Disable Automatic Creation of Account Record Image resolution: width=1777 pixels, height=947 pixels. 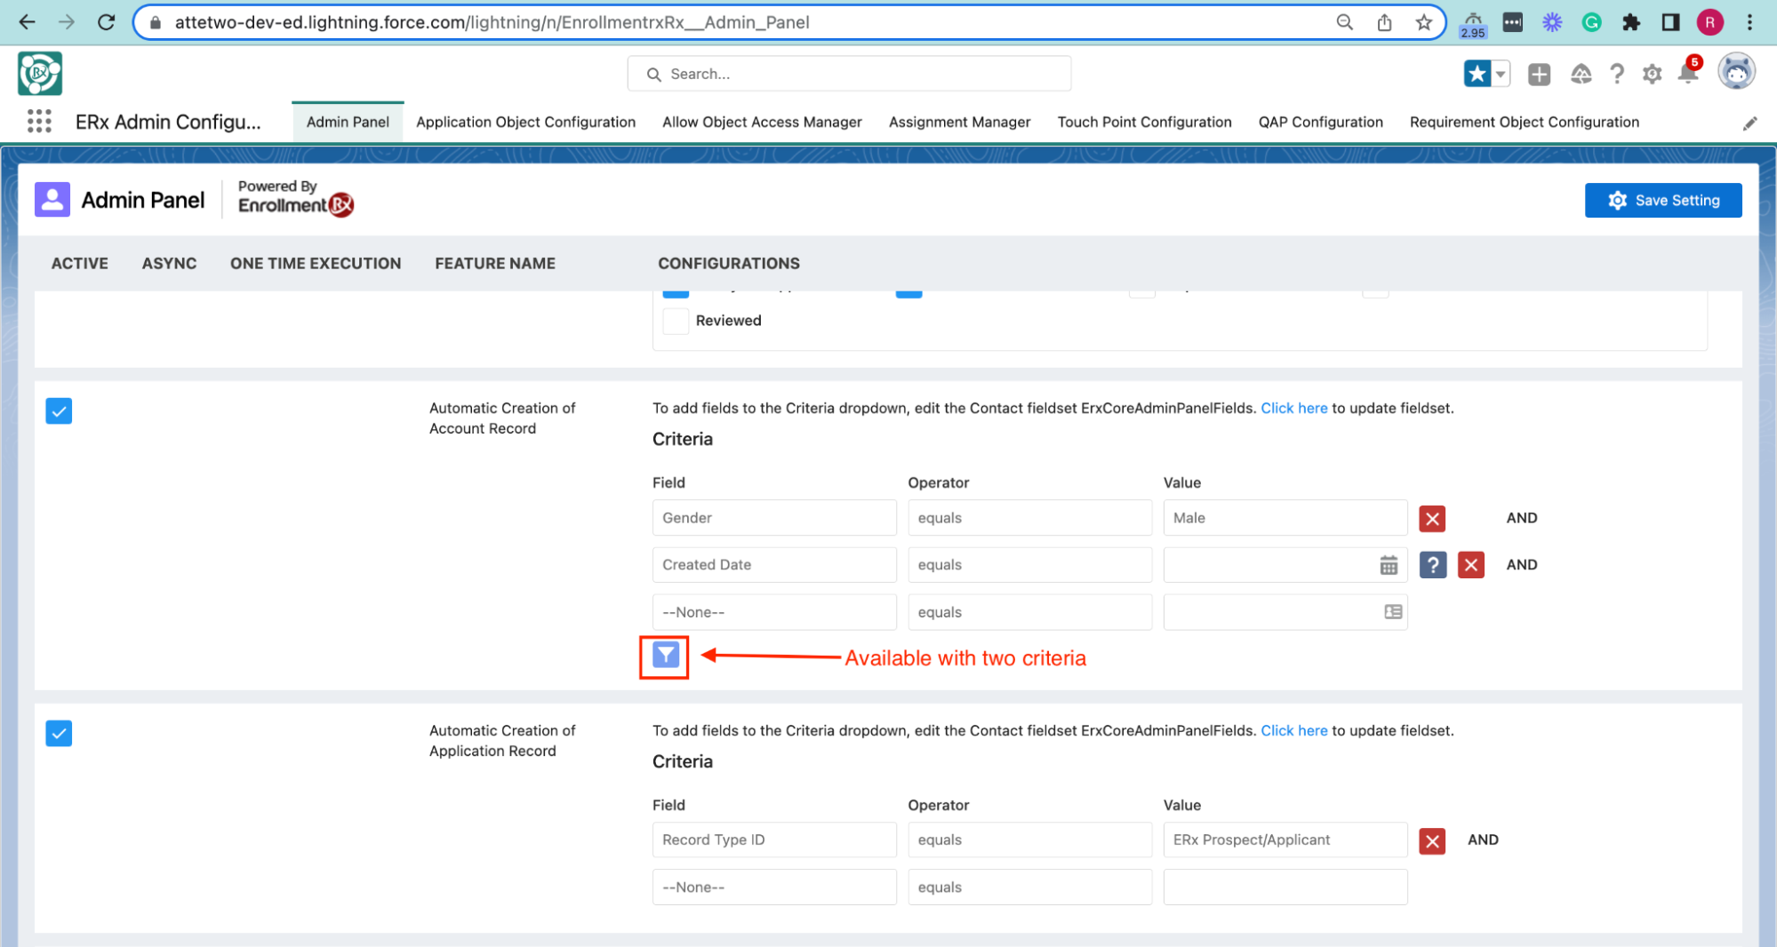(x=59, y=411)
